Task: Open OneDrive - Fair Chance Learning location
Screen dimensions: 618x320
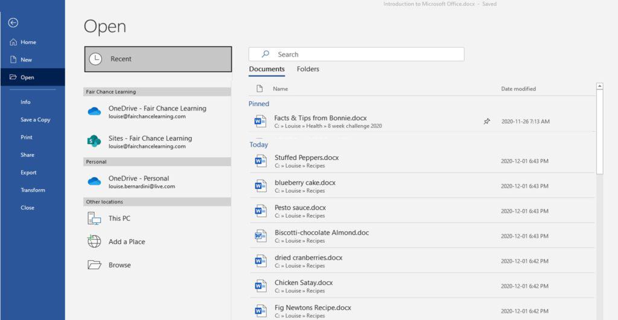Action: [158, 112]
